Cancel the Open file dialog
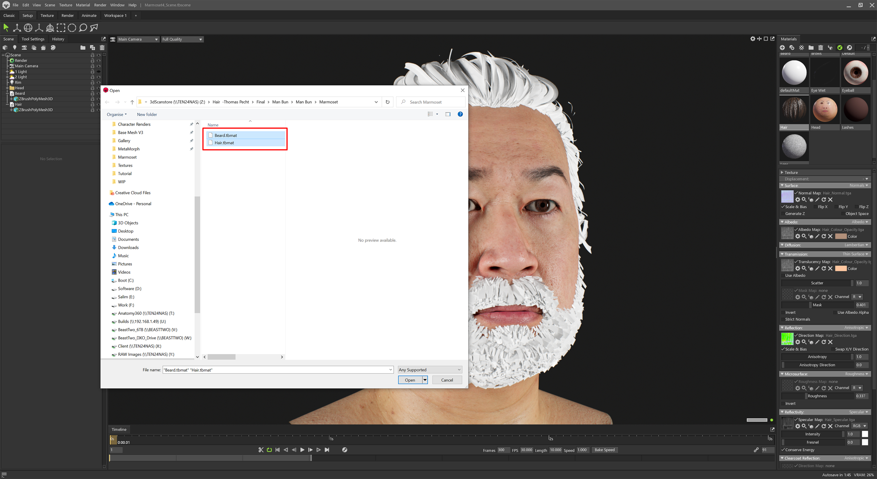 [x=447, y=380]
